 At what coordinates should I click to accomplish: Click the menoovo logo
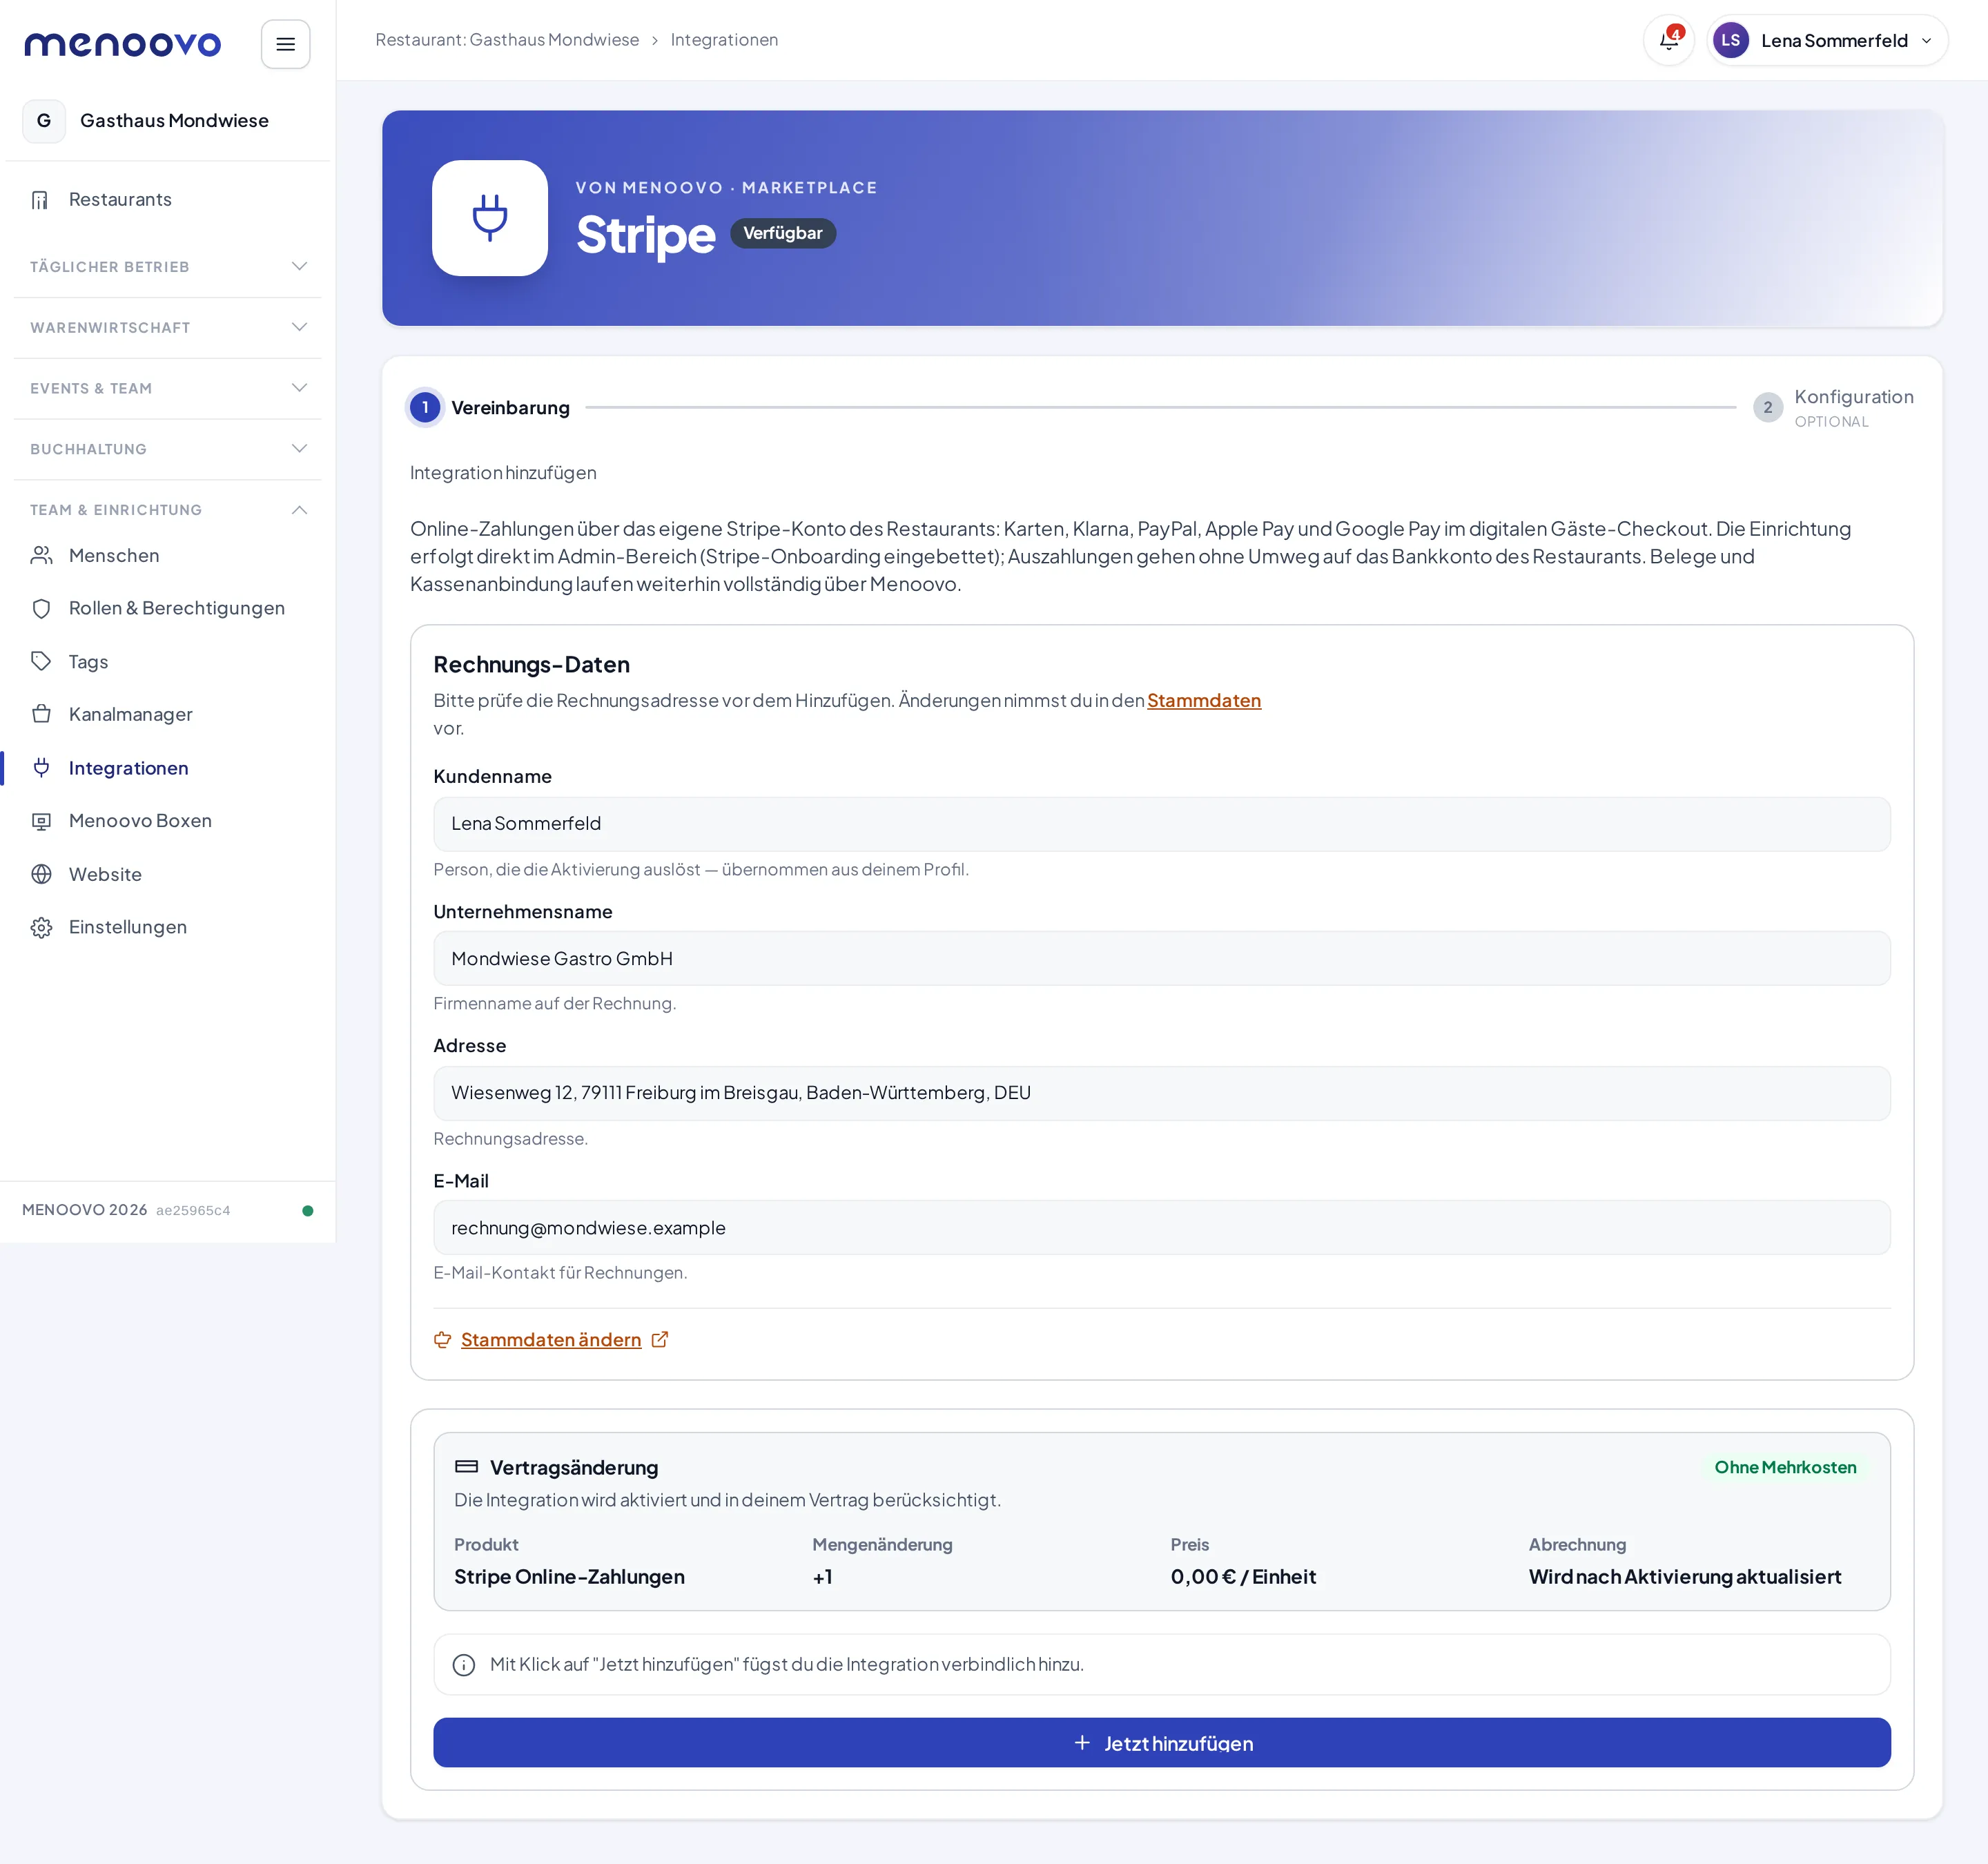tap(123, 44)
